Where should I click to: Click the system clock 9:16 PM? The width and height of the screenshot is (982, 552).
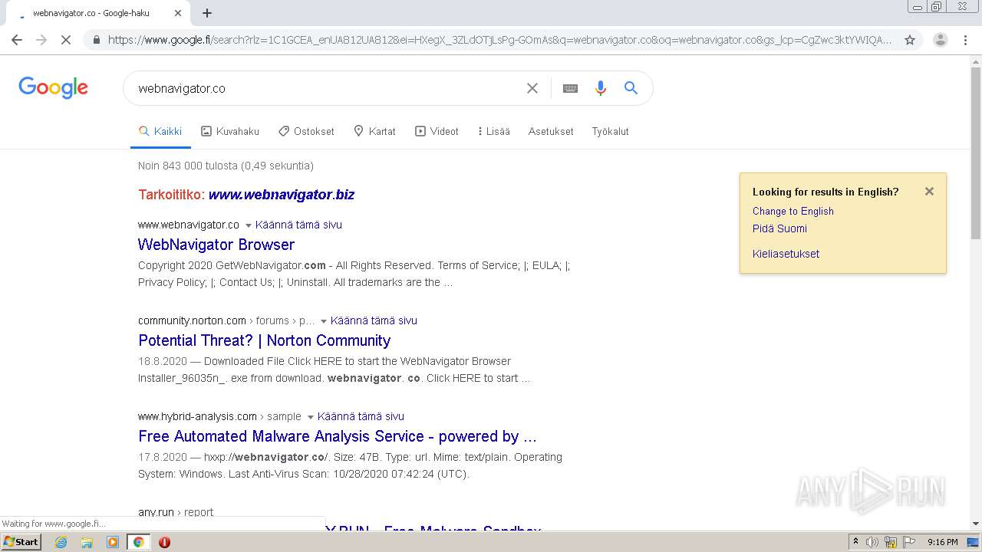(x=943, y=542)
